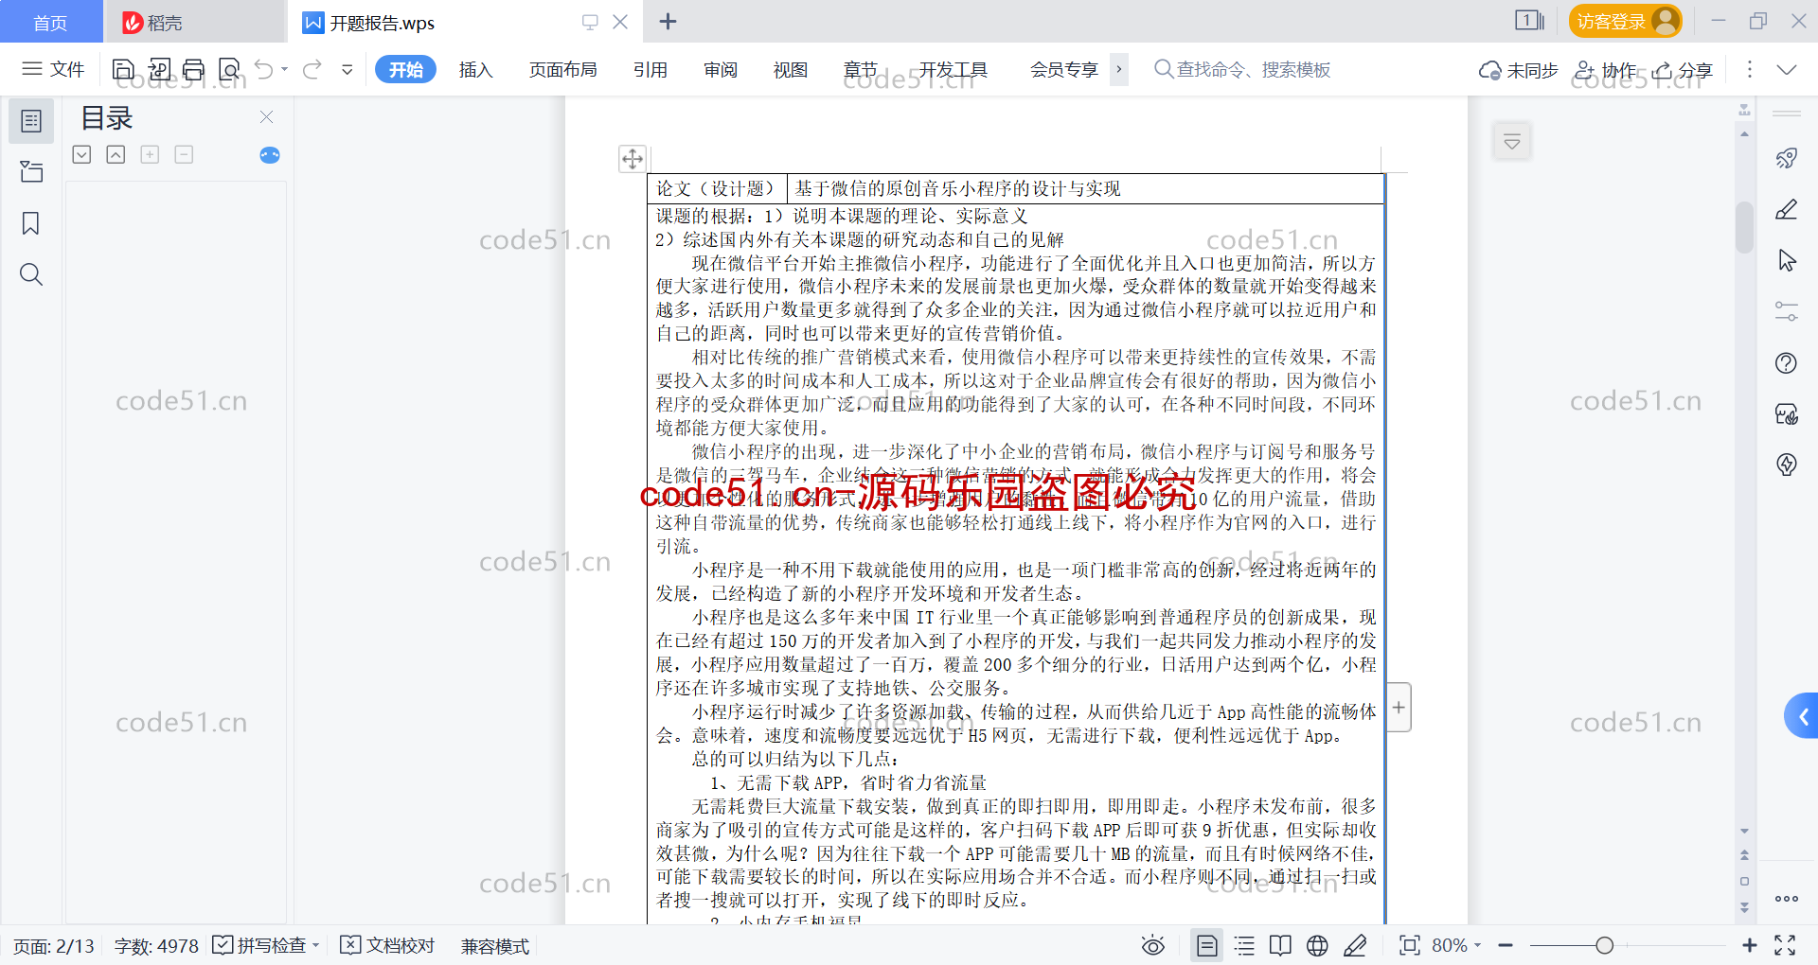The height and width of the screenshot is (965, 1818).
Task: Choose the selection cursor tool in right sidebar
Action: (1787, 260)
